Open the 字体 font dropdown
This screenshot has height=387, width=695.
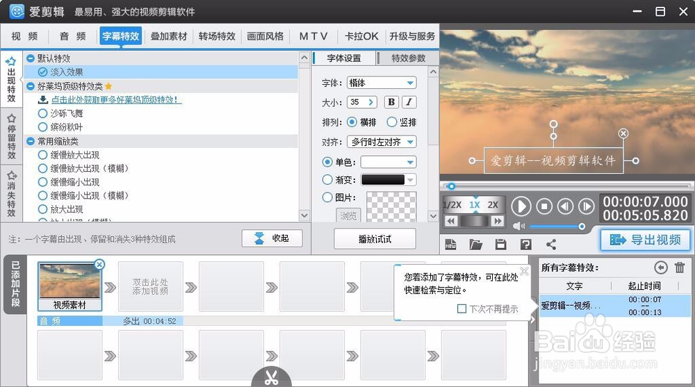coord(382,83)
